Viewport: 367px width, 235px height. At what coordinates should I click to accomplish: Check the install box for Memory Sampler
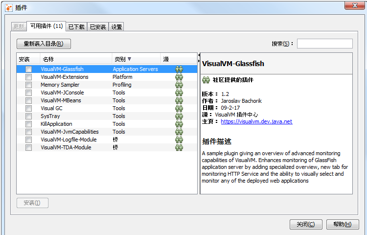28,85
